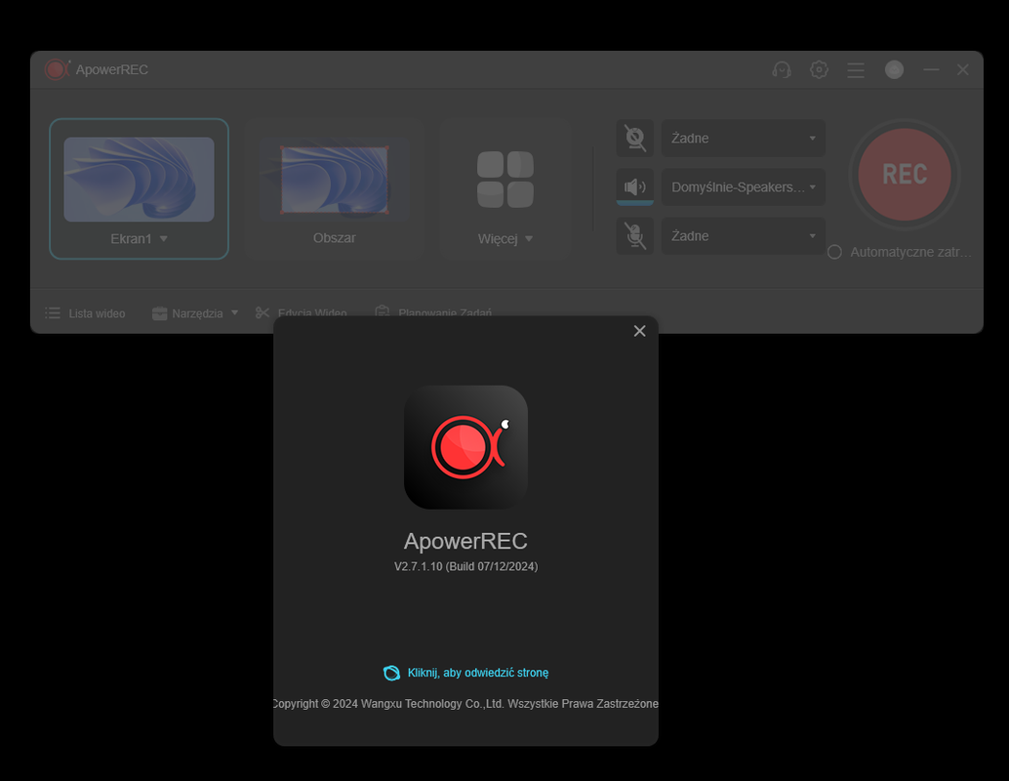1009x781 pixels.
Task: Click the ApowerREC name in the about dialog
Action: [465, 541]
